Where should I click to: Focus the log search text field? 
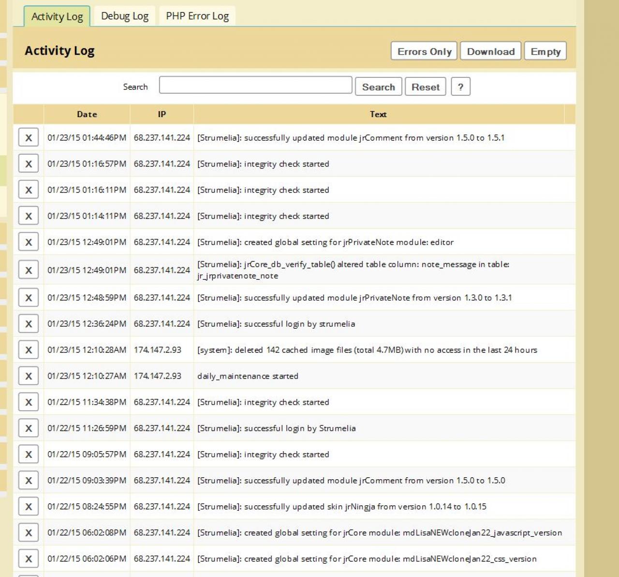tap(255, 85)
